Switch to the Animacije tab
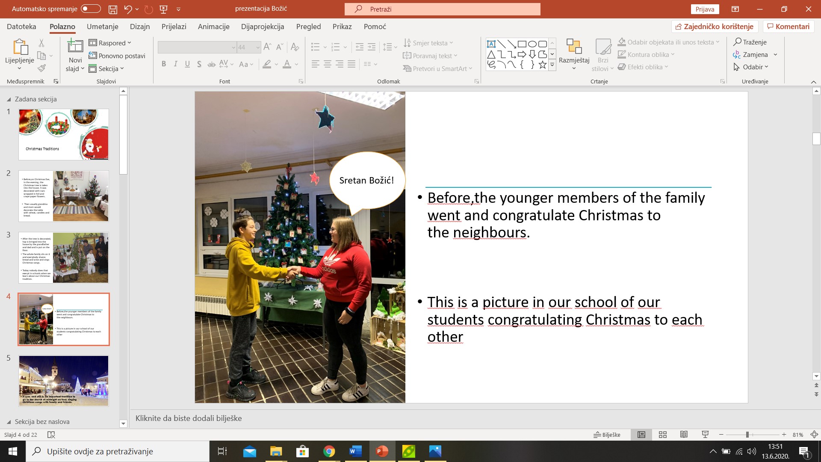 click(214, 27)
